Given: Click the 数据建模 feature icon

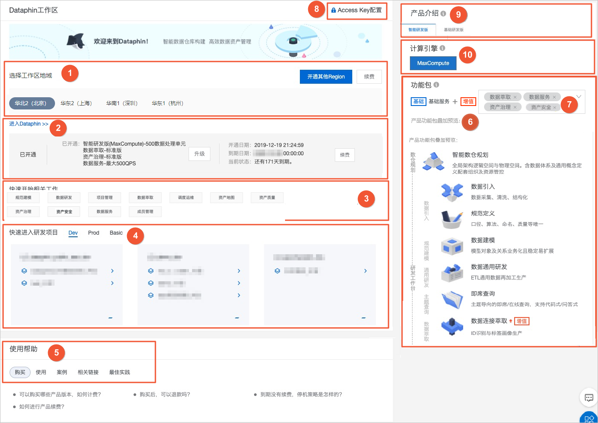Looking at the screenshot, I should coord(452,246).
